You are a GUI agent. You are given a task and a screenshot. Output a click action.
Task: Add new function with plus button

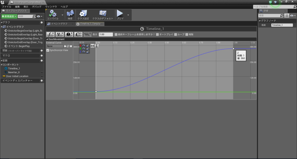point(42,51)
